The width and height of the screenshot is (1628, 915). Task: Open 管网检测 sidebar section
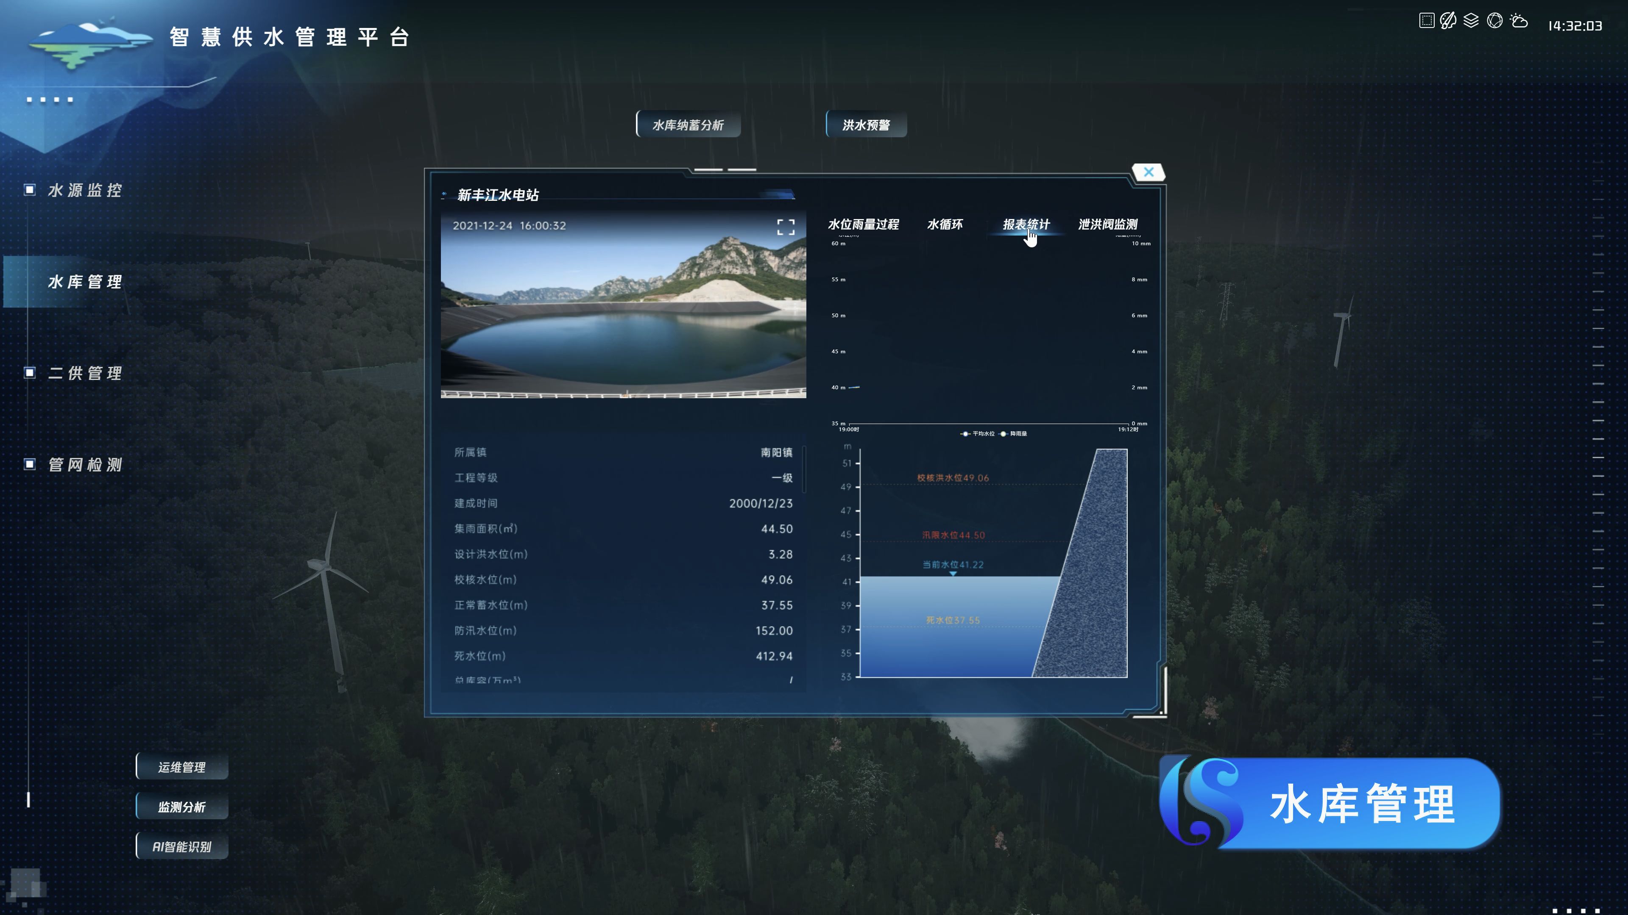pyautogui.click(x=85, y=465)
